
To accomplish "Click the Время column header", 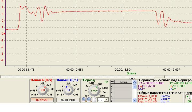I will pyautogui.click(x=123, y=82).
